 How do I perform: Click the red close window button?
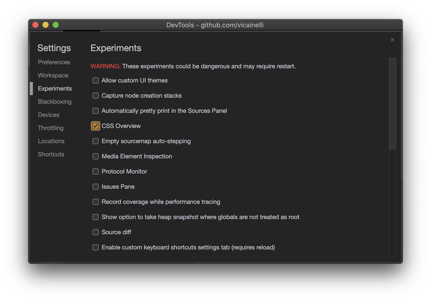click(35, 25)
